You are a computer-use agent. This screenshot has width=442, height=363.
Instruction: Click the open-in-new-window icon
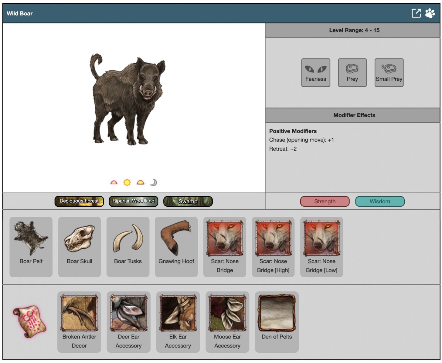click(416, 13)
